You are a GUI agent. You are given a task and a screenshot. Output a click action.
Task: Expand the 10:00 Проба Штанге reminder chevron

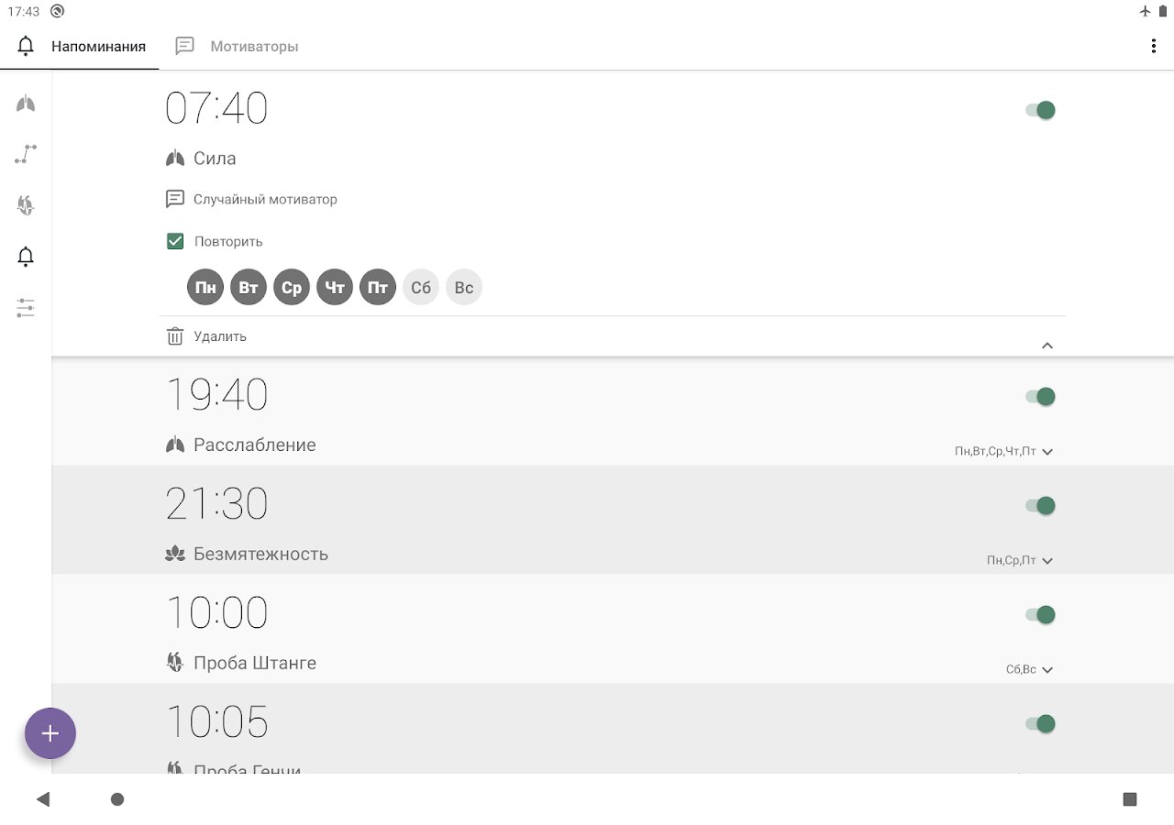coord(1047,669)
